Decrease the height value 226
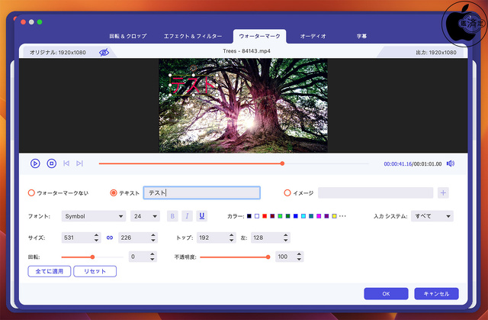Viewport: 488px width, 320px height. 153,241
